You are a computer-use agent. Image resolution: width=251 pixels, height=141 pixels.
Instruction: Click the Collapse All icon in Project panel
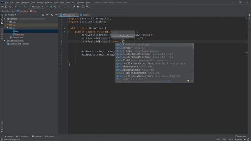47,15
